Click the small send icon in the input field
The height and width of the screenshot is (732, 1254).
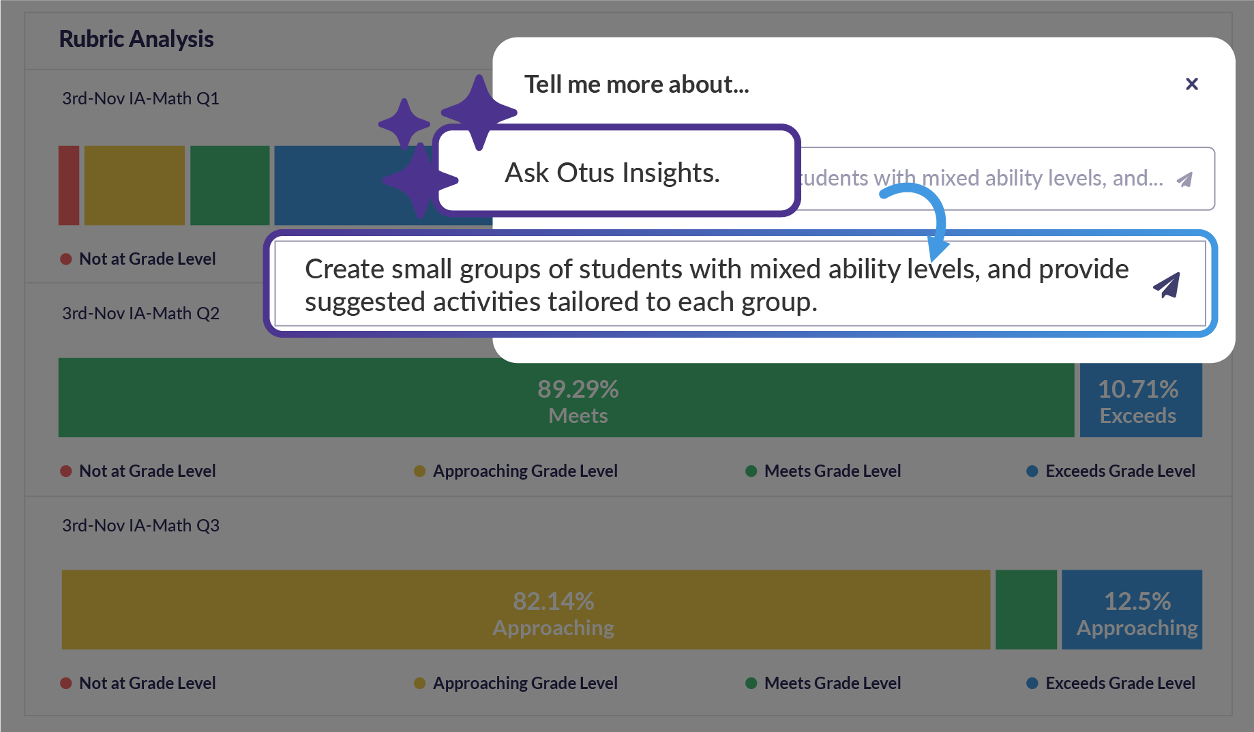(x=1185, y=179)
